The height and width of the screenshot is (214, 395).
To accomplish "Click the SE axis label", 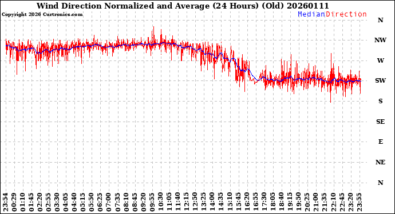I will pyautogui.click(x=380, y=122).
